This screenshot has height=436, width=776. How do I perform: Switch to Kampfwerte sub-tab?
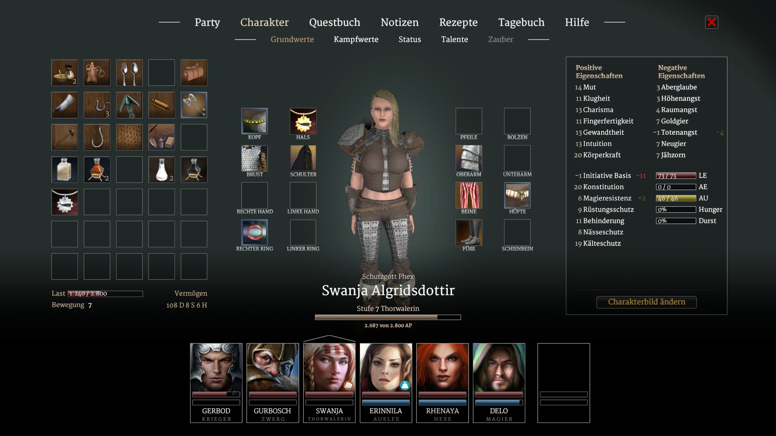[x=356, y=39]
